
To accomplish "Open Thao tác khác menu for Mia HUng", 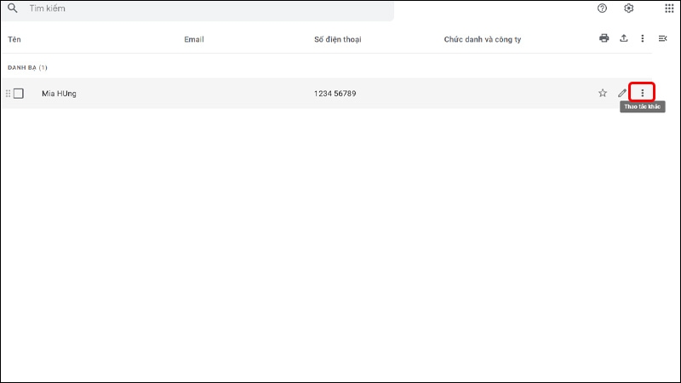I will 643,93.
